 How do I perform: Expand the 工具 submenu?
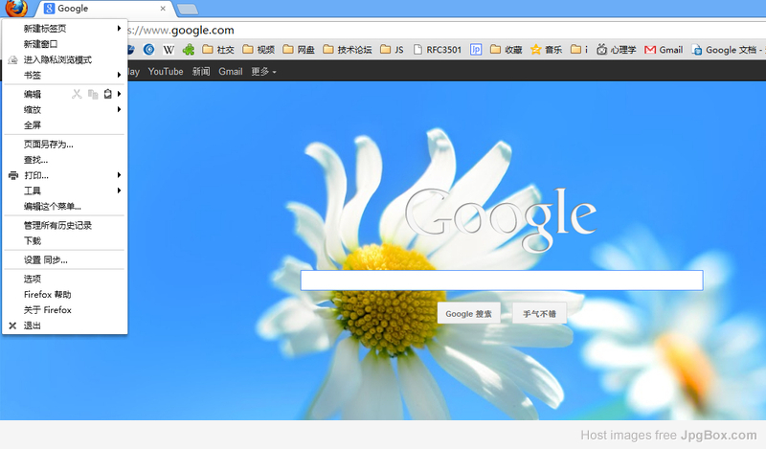pyautogui.click(x=119, y=191)
